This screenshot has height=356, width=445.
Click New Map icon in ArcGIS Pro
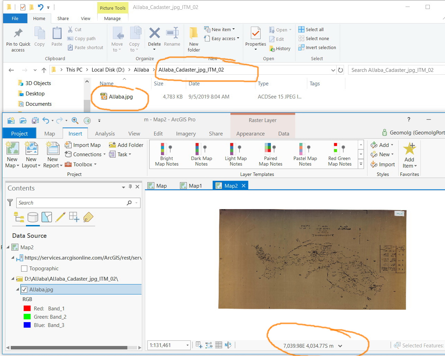[12, 148]
